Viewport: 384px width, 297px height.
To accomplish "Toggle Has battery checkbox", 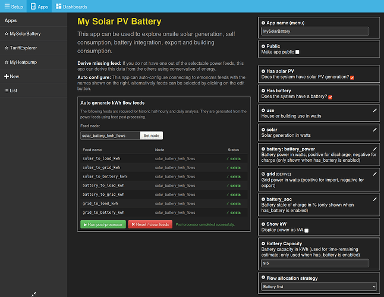I will click(x=330, y=97).
